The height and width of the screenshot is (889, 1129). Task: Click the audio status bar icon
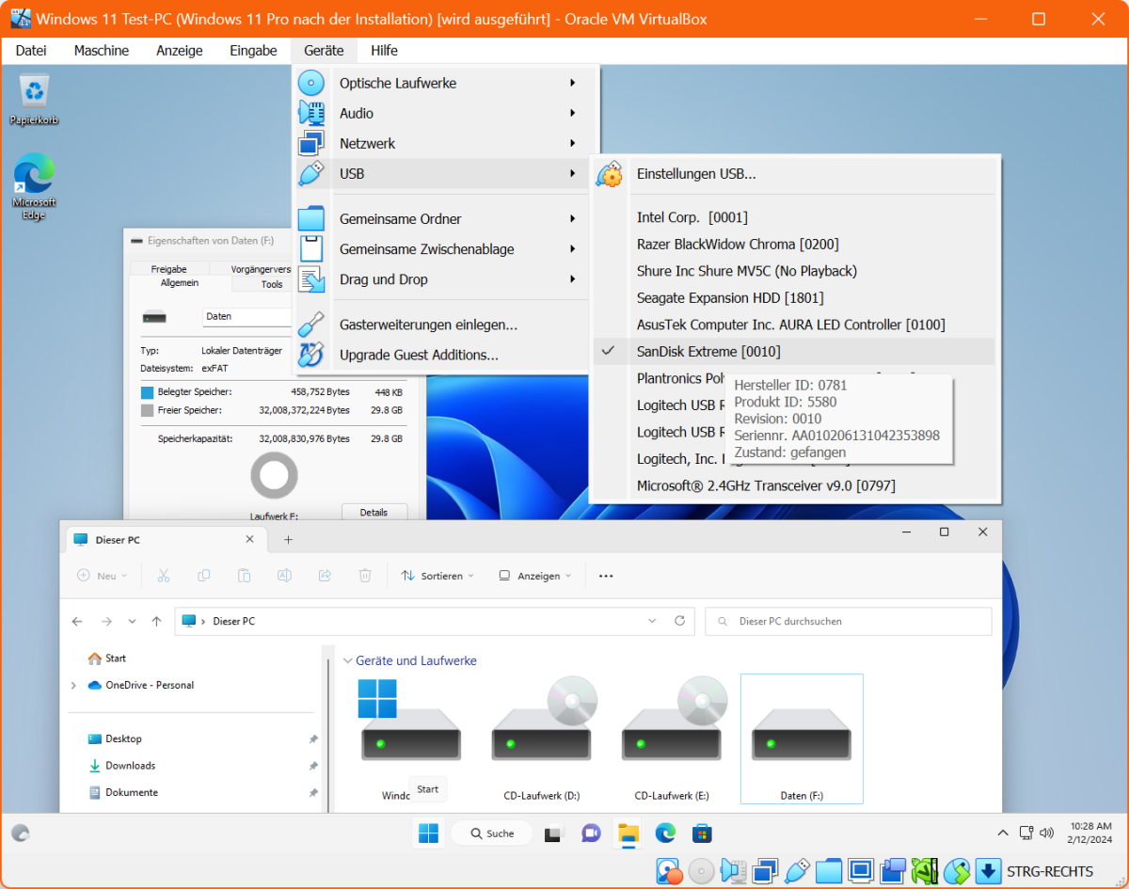(733, 871)
